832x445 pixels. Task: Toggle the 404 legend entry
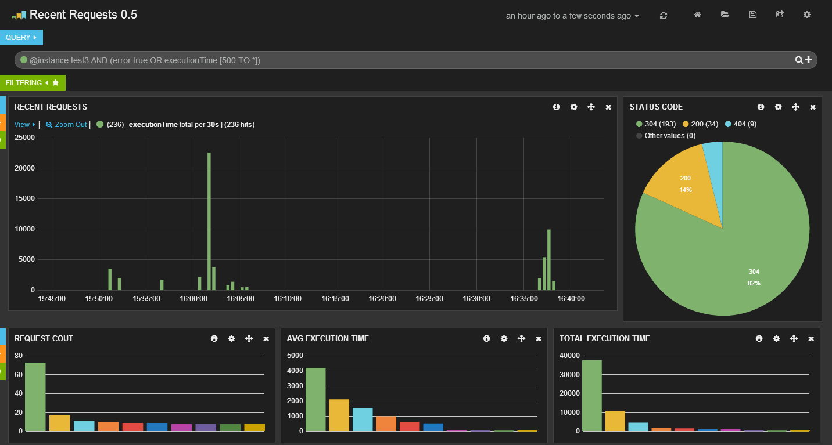[740, 124]
